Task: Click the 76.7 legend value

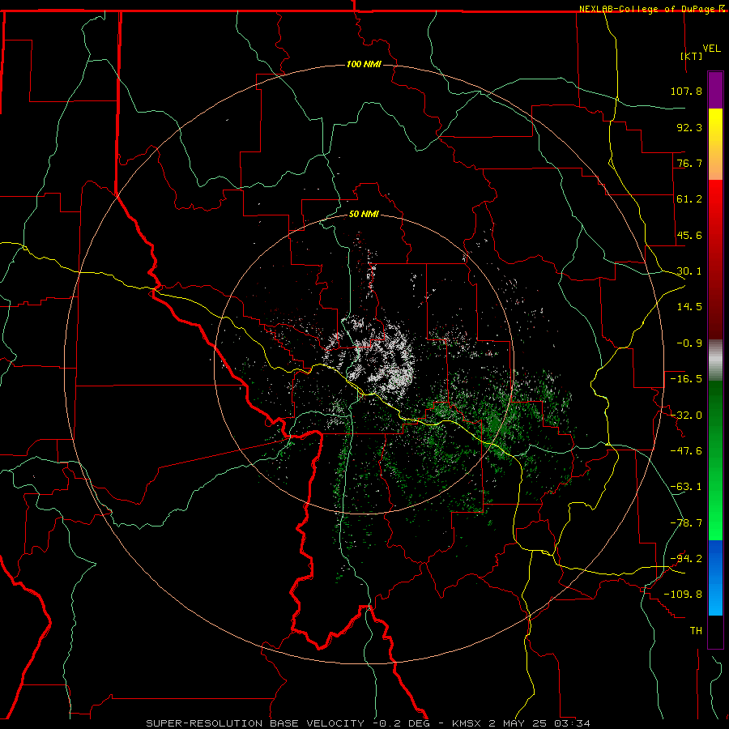Action: pos(689,163)
